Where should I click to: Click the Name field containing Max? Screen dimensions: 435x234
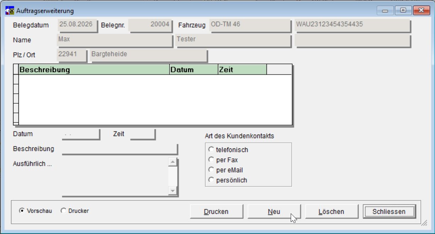tap(115, 40)
